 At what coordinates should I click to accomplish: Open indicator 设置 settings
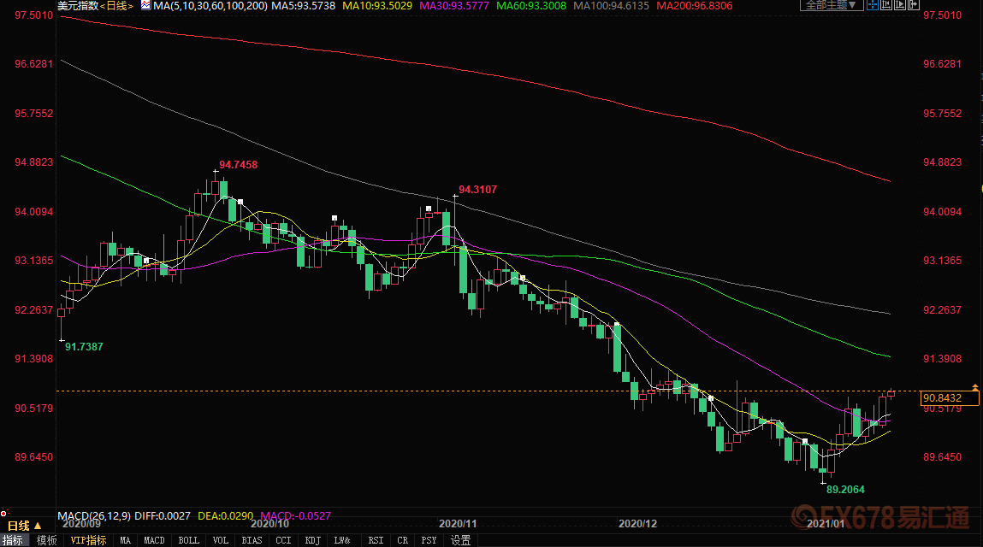[x=461, y=540]
